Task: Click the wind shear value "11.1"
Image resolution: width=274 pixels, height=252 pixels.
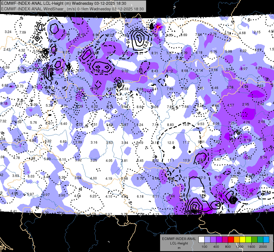Action: click(x=171, y=160)
